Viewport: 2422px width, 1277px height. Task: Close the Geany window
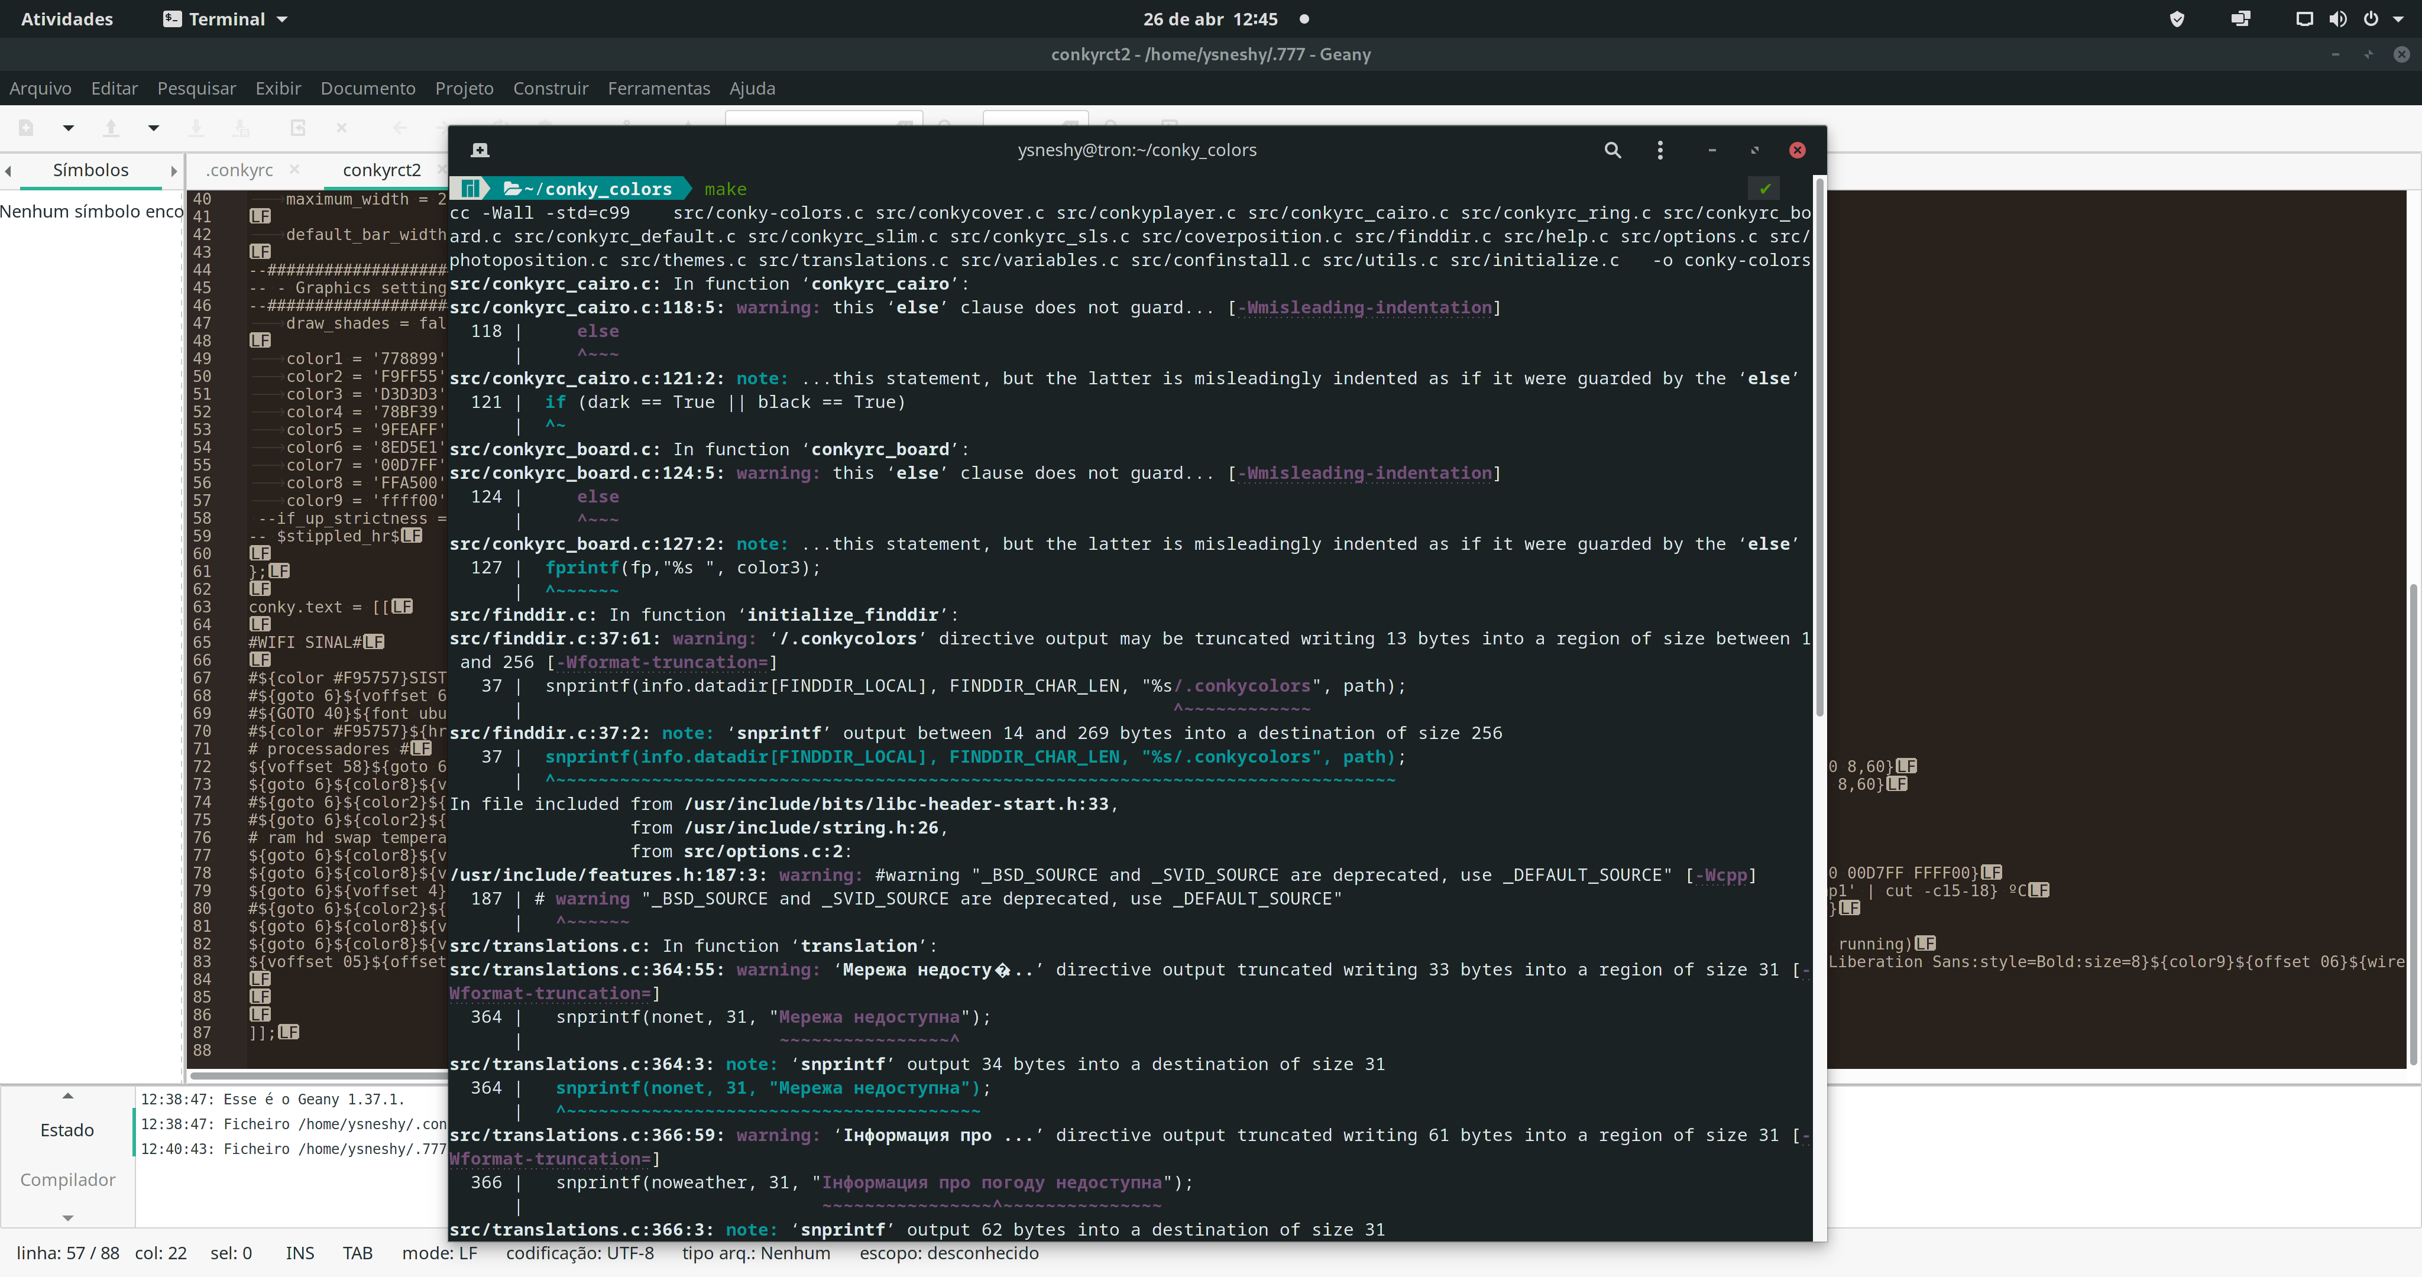coord(2401,54)
